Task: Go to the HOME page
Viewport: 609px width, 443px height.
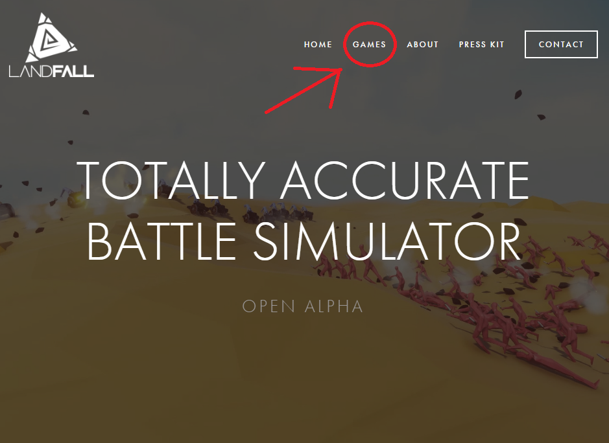Action: (x=318, y=45)
